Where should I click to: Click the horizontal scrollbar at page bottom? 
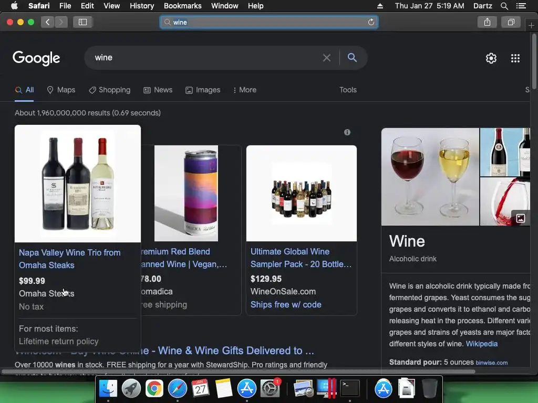pyautogui.click(x=239, y=372)
